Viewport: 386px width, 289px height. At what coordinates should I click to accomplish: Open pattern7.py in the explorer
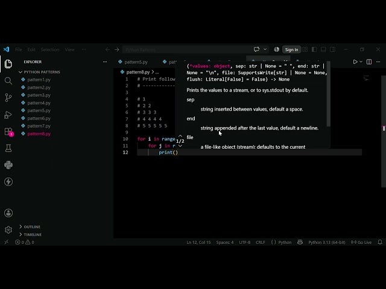click(39, 126)
